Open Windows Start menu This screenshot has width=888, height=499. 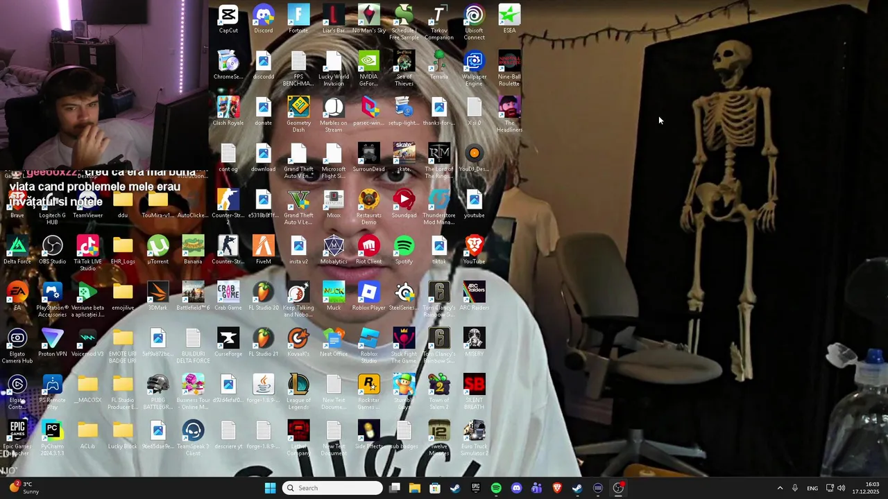pos(270,488)
